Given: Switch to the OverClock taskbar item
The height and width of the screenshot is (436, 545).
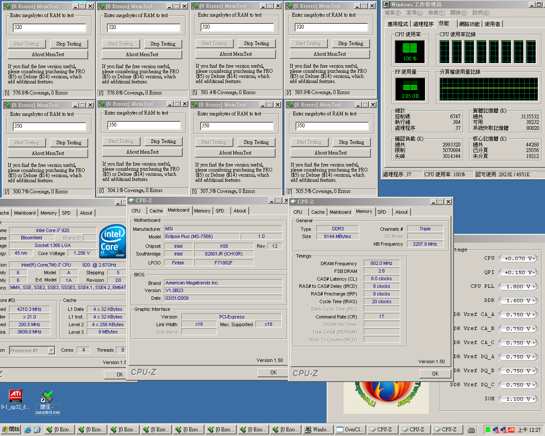Looking at the screenshot, I should [350, 430].
